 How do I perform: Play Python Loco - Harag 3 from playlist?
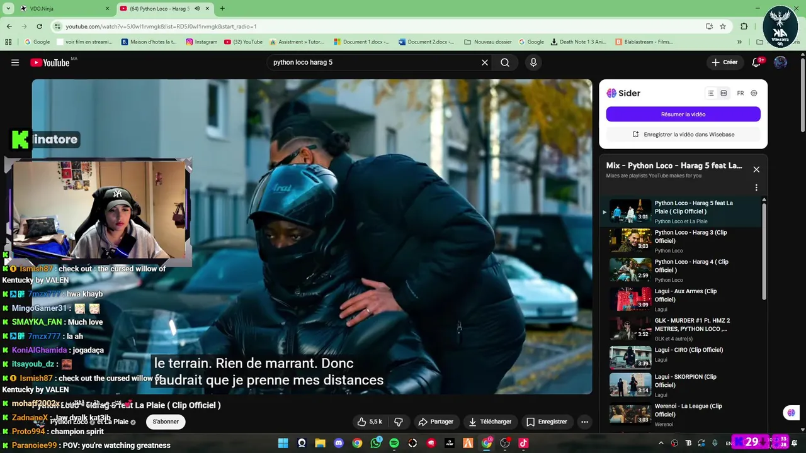(680, 241)
